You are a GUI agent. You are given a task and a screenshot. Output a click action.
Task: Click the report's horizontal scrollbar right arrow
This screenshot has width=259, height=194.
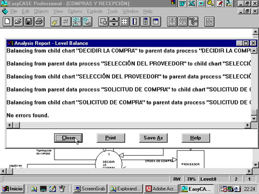(x=248, y=125)
